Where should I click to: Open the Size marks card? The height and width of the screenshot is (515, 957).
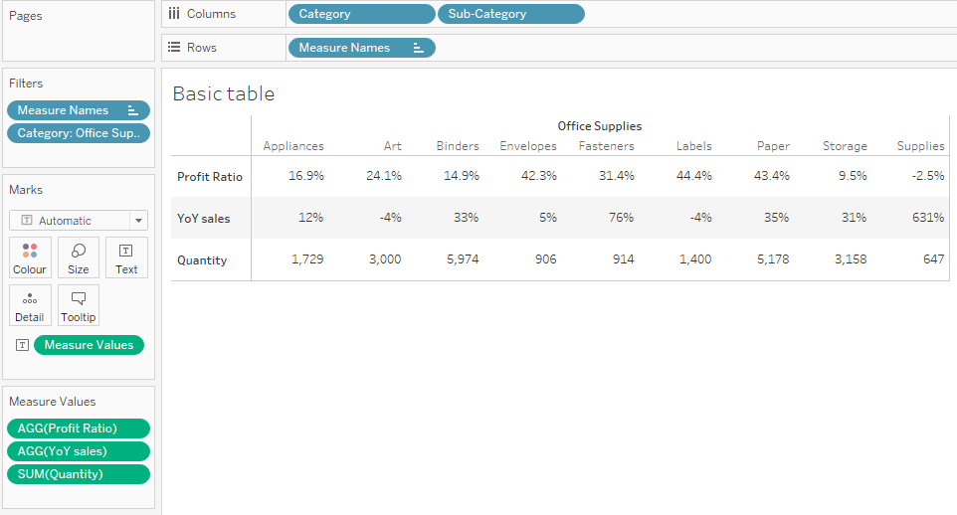coord(79,257)
